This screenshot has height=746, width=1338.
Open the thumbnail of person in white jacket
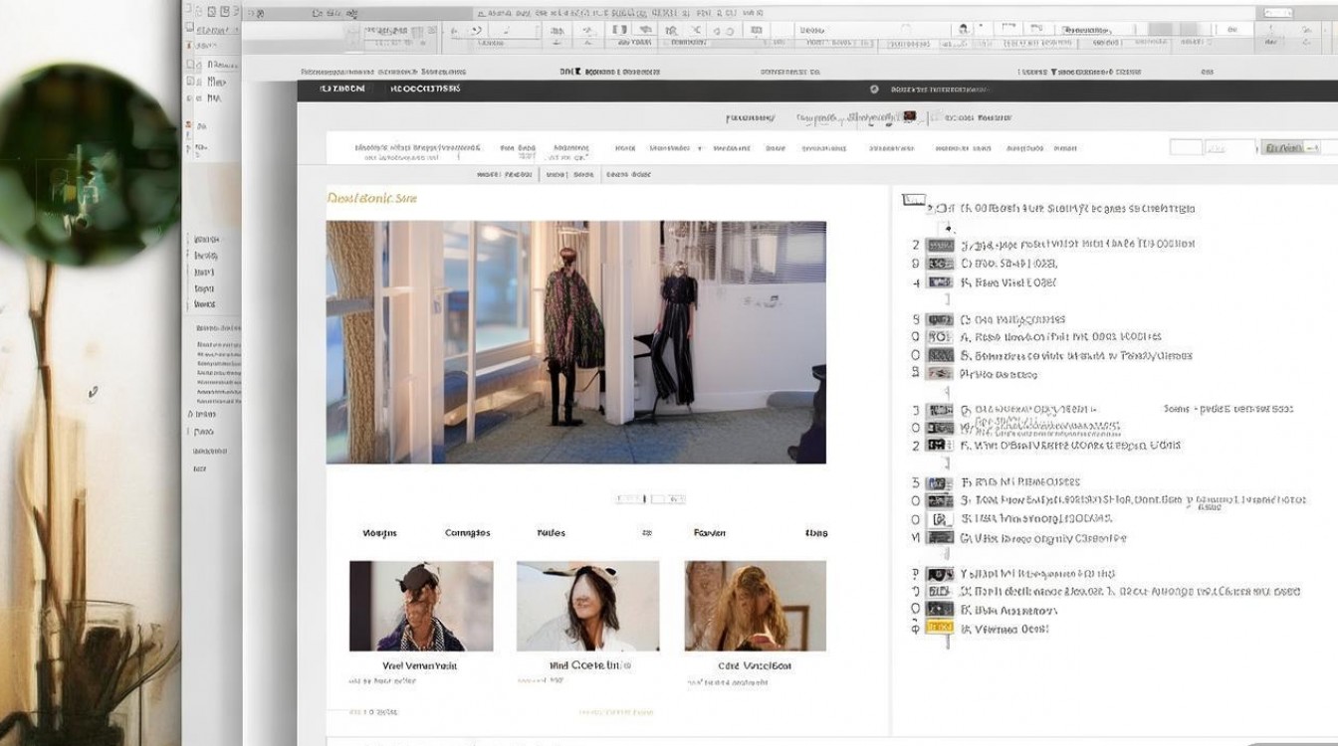pyautogui.click(x=587, y=606)
